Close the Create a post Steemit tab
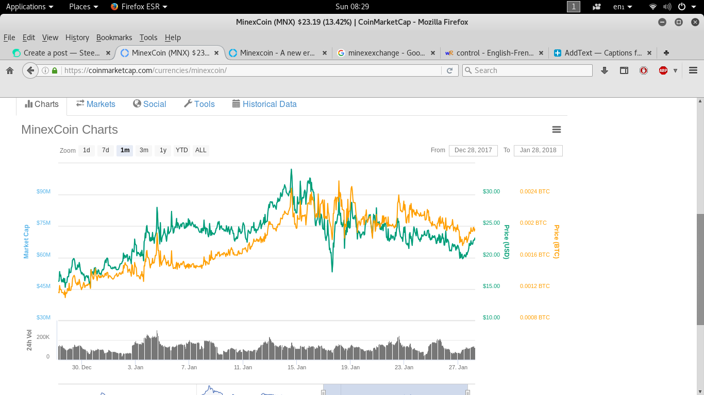This screenshot has height=395, width=704. point(108,53)
